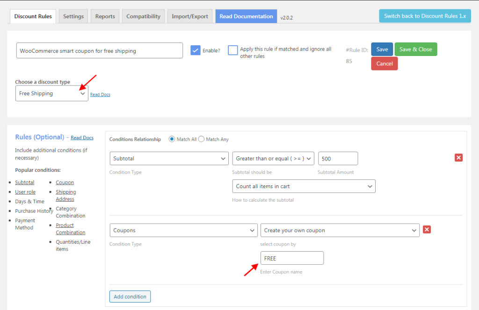The image size is (479, 310).
Task: Open the Read Documentation tab
Action: coord(246,16)
